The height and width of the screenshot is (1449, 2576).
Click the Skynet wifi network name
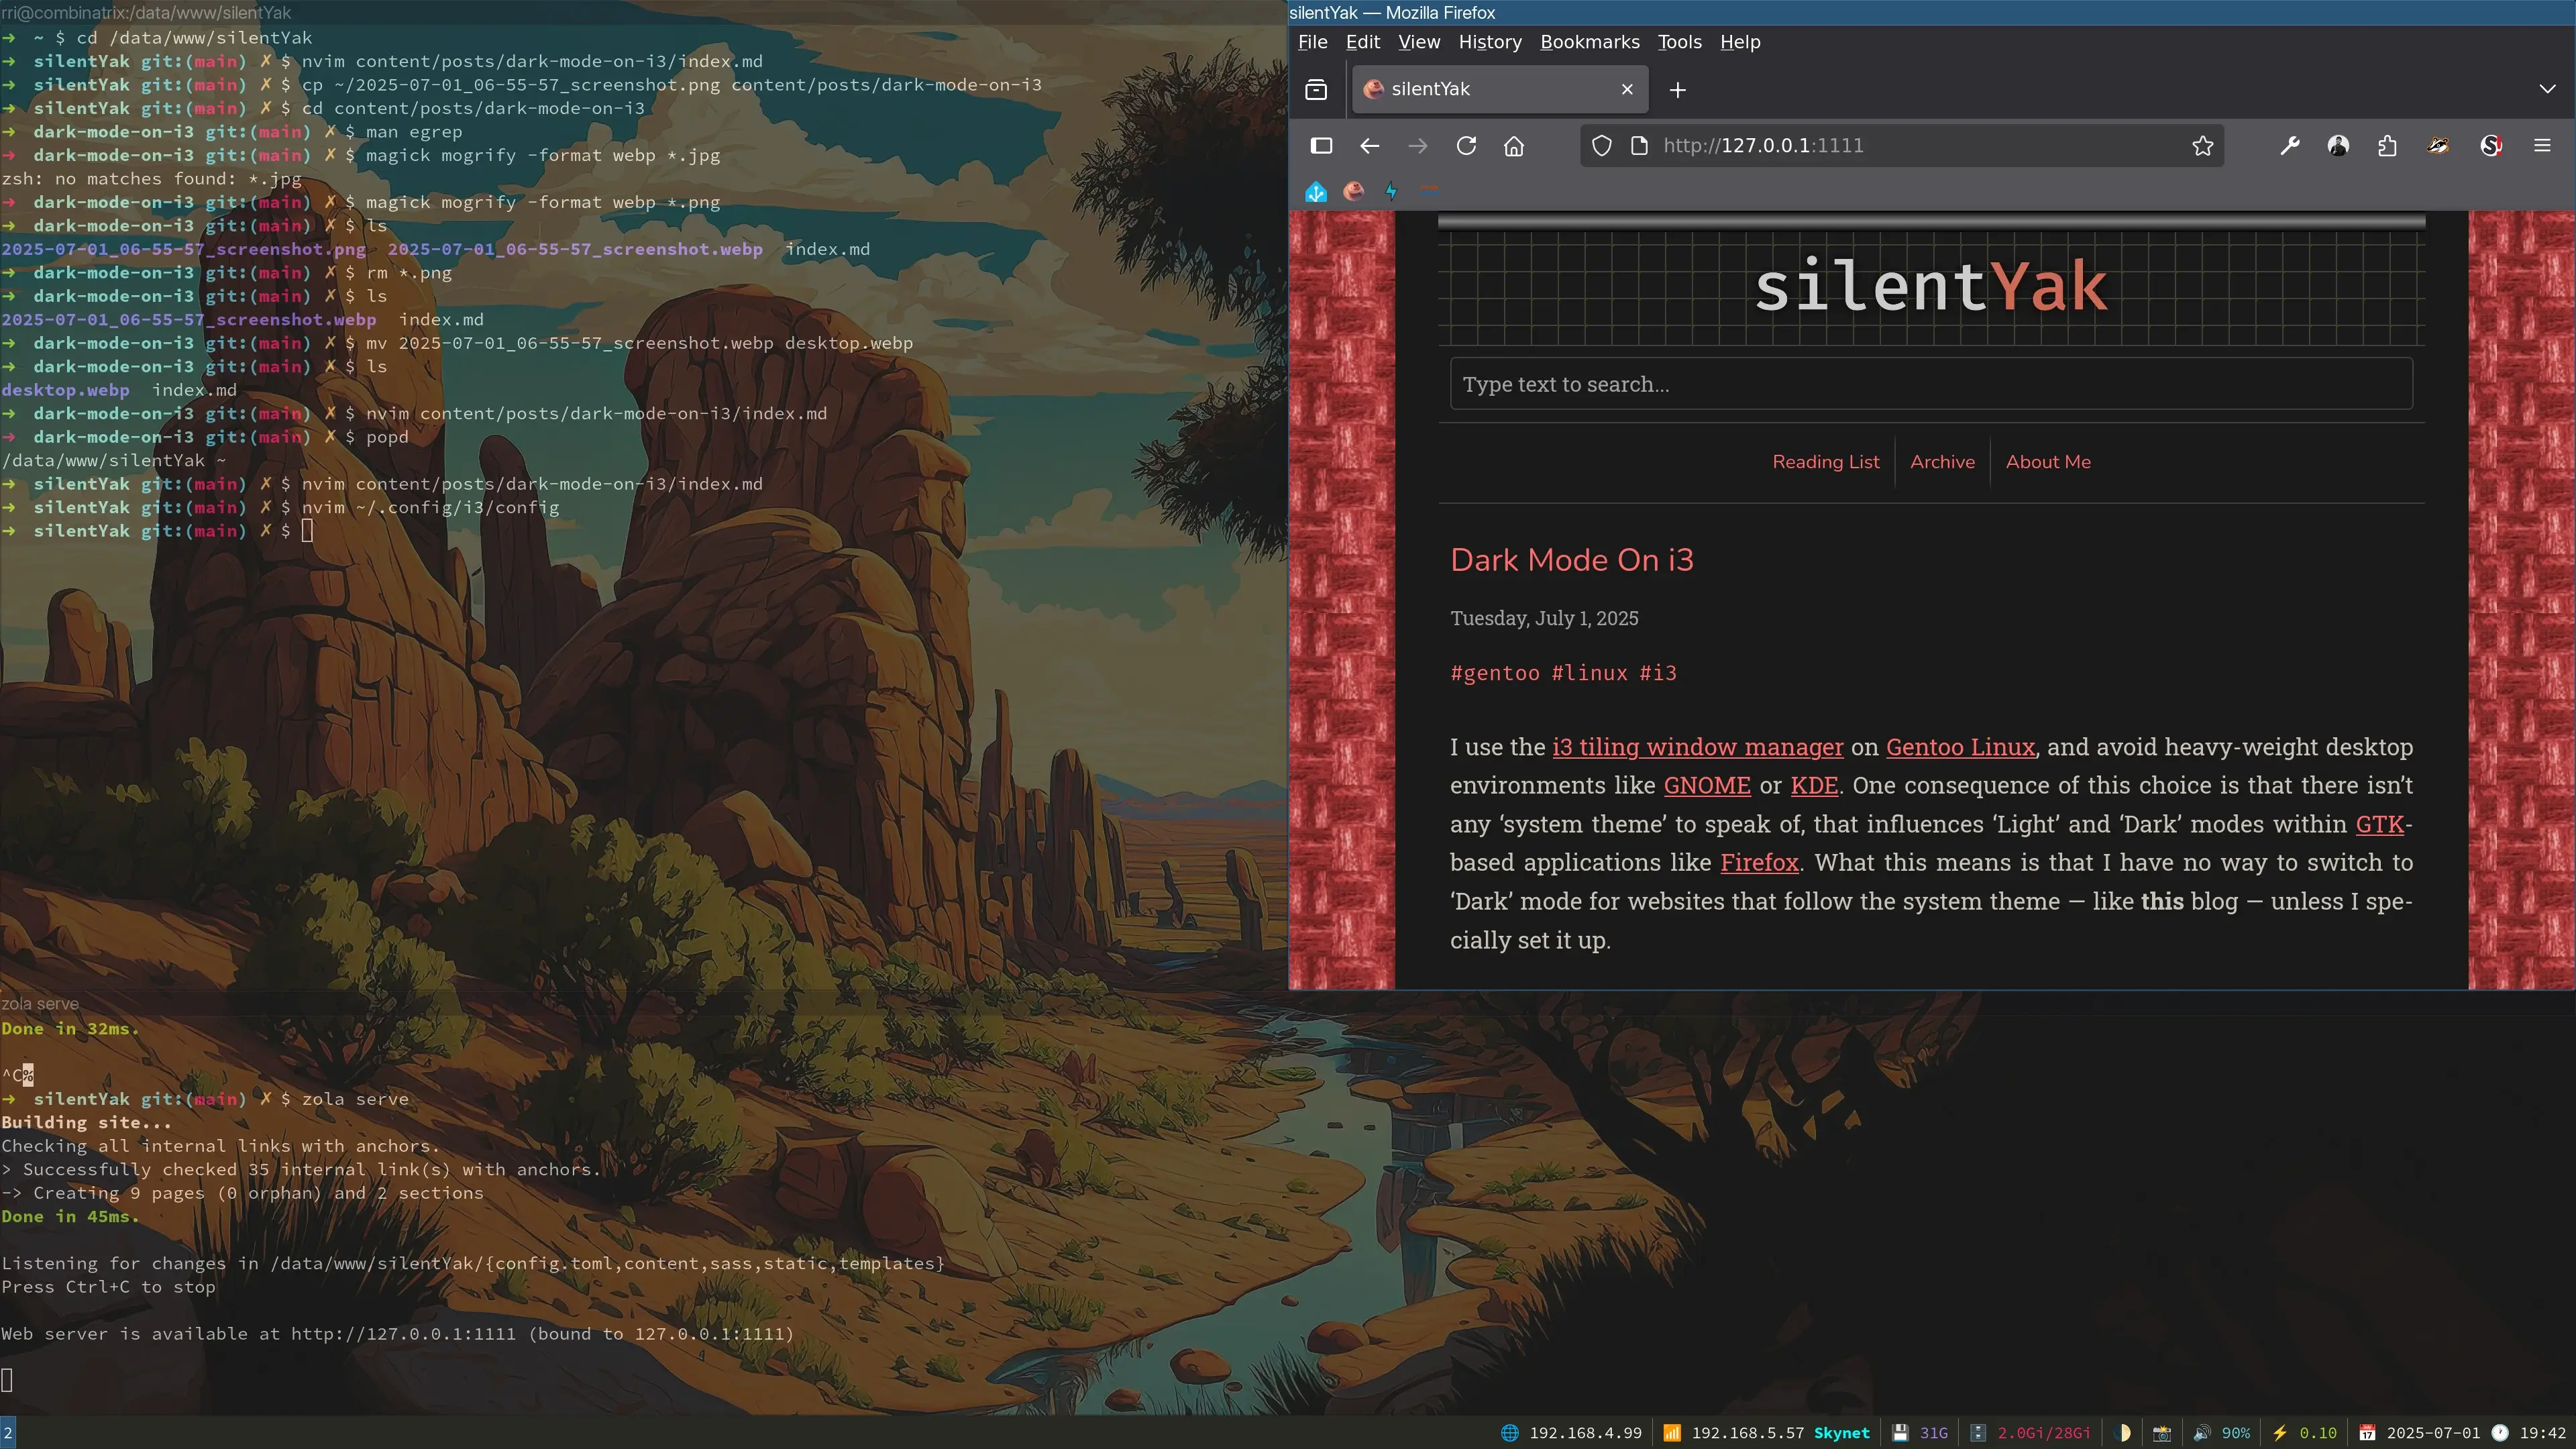[1841, 1433]
